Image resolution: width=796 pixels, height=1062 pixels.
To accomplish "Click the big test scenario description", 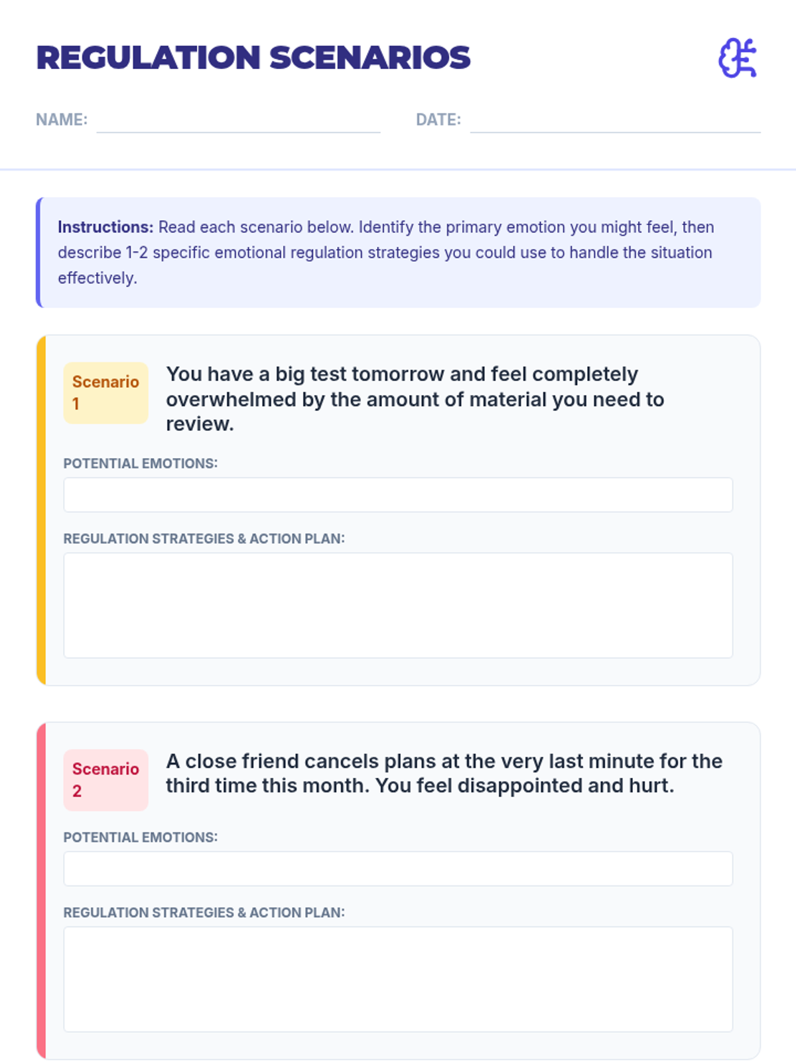I will (x=416, y=399).
